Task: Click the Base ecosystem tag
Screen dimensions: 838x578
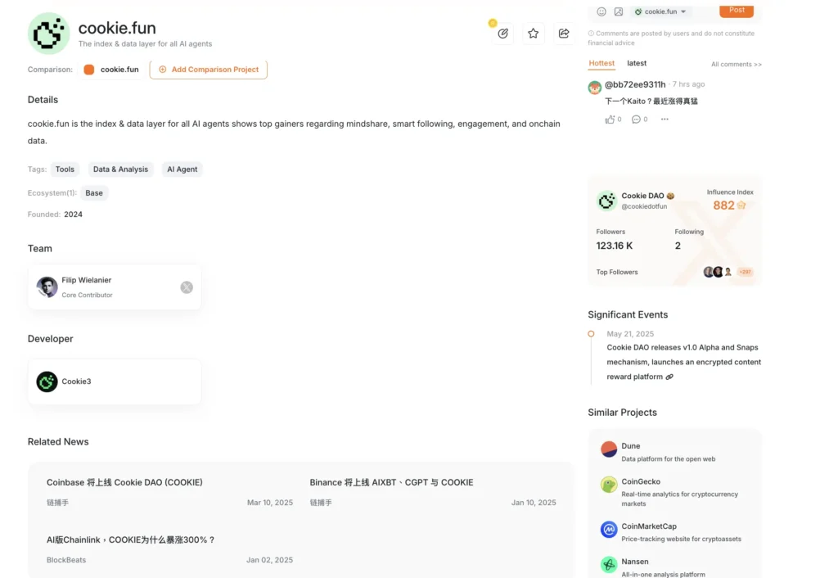Action: click(x=94, y=193)
